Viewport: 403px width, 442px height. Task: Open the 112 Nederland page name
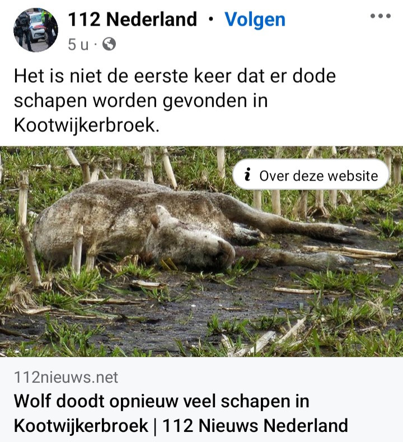pos(132,19)
